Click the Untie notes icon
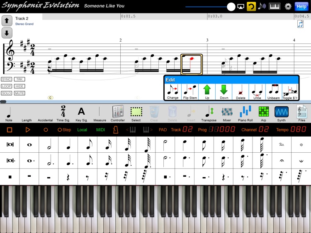This screenshot has width=311, height=233. (x=257, y=91)
